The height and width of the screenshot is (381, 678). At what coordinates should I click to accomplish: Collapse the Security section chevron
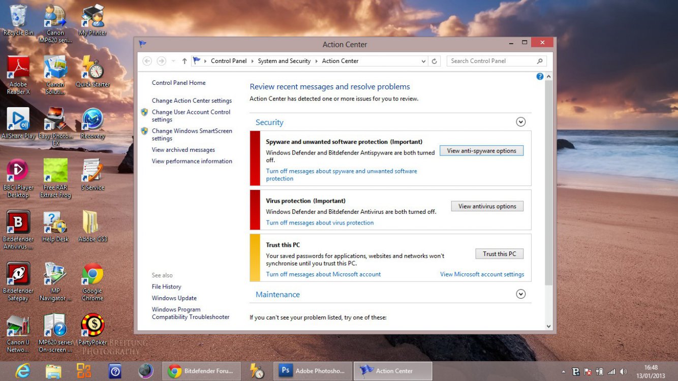click(520, 122)
